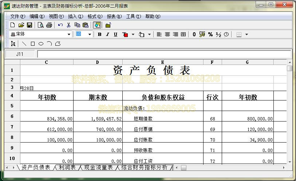Click the column E header

[162, 62]
